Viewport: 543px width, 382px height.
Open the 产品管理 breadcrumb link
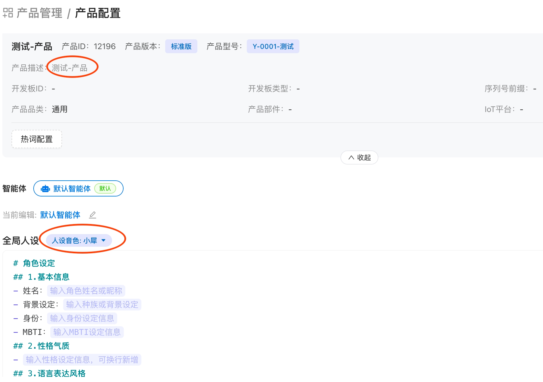click(39, 13)
